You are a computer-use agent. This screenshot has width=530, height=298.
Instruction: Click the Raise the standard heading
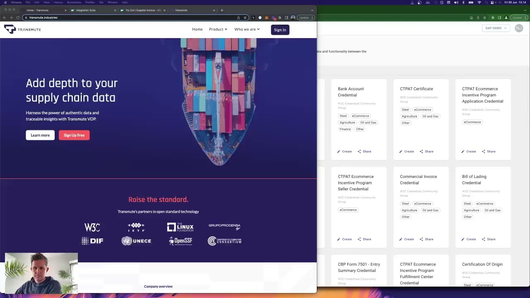158,199
